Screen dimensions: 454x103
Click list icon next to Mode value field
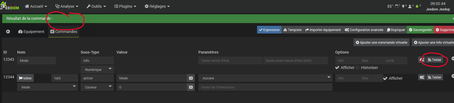(191, 78)
